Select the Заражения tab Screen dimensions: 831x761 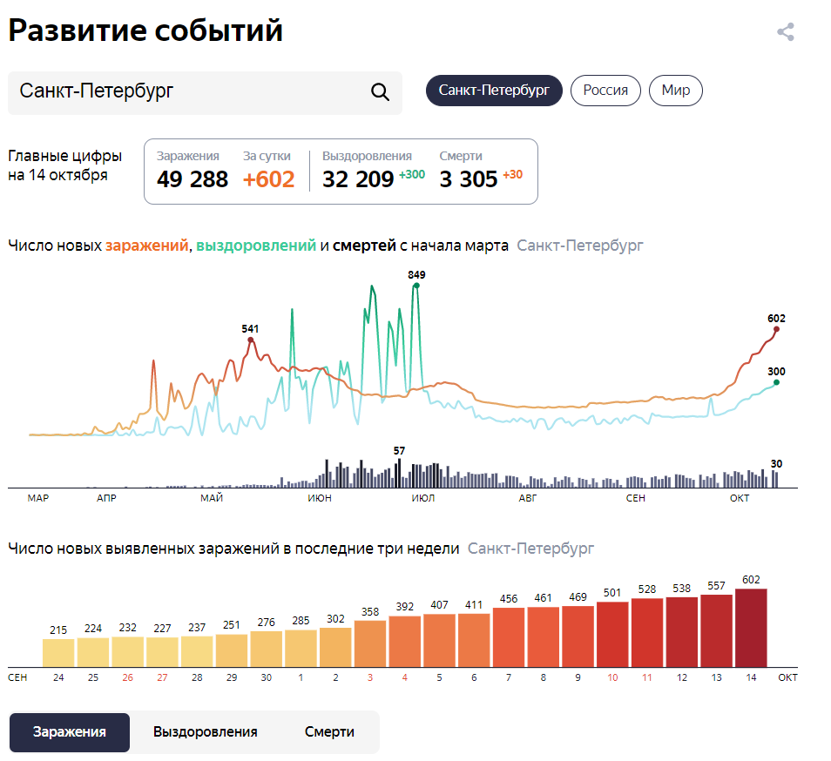tap(68, 732)
